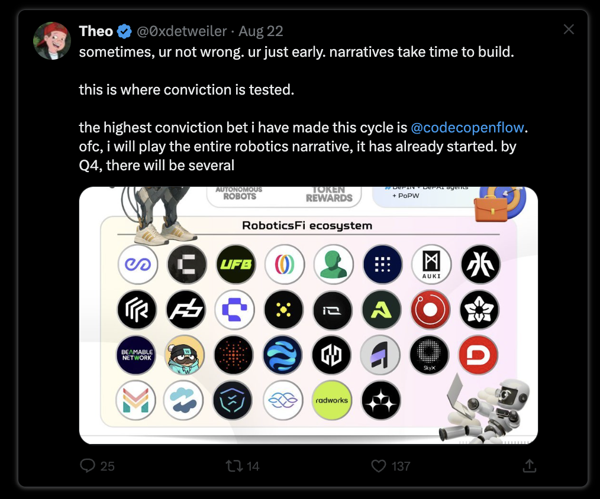600x499 pixels.
Task: Click the UFB logo in the image
Action: tap(236, 264)
